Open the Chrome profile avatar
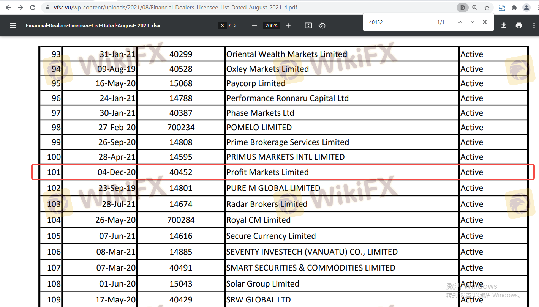 pos(526,8)
